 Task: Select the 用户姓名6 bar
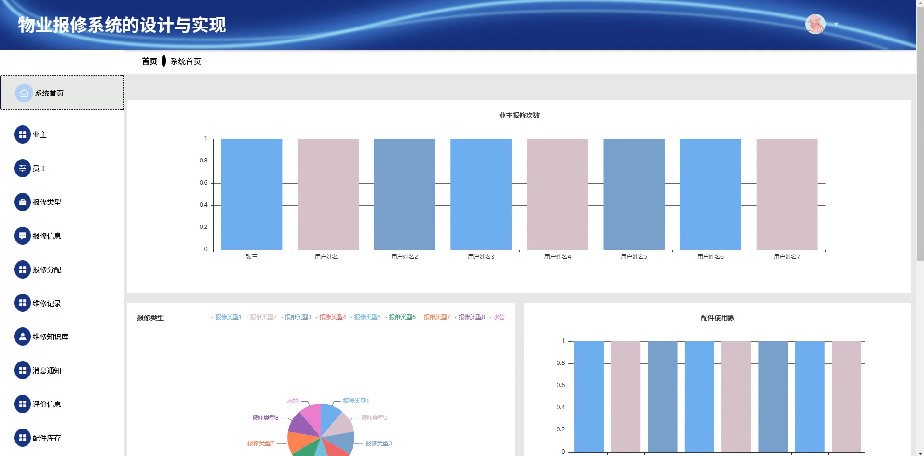pos(710,194)
